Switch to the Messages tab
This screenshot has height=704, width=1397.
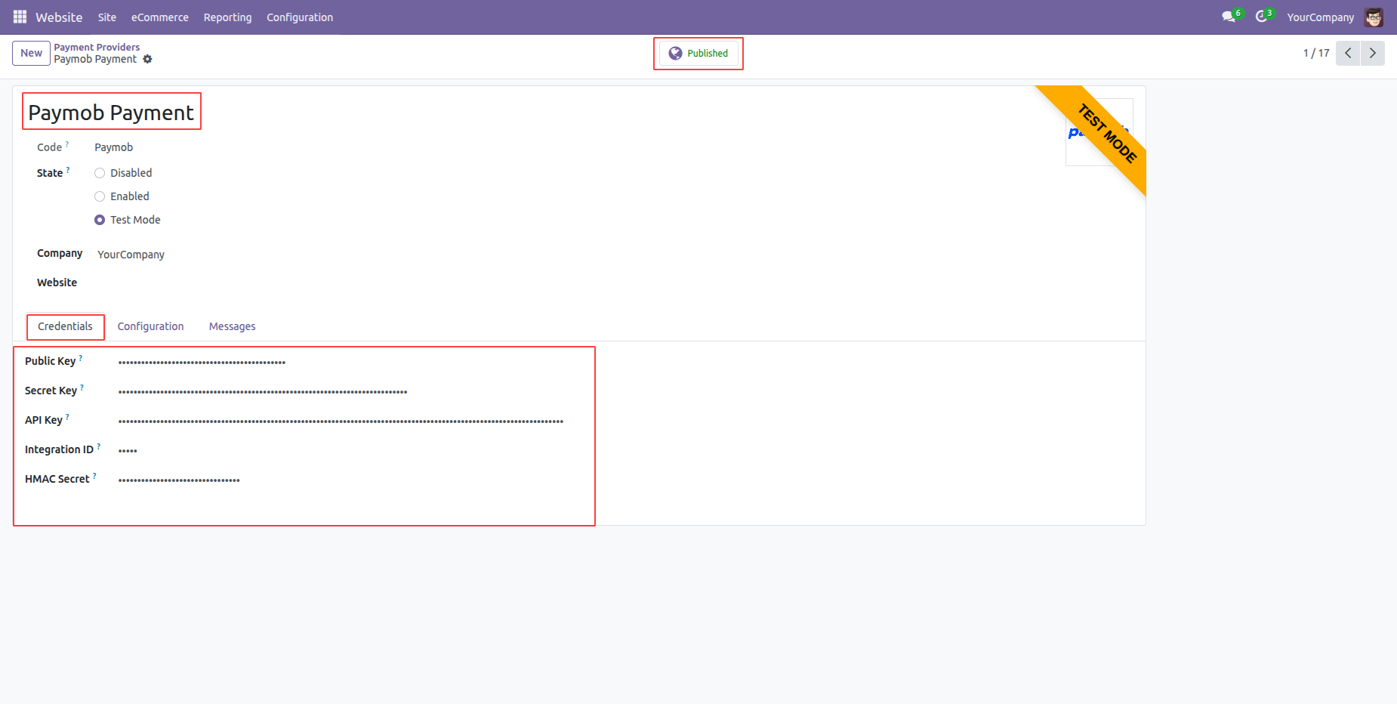[x=232, y=326]
